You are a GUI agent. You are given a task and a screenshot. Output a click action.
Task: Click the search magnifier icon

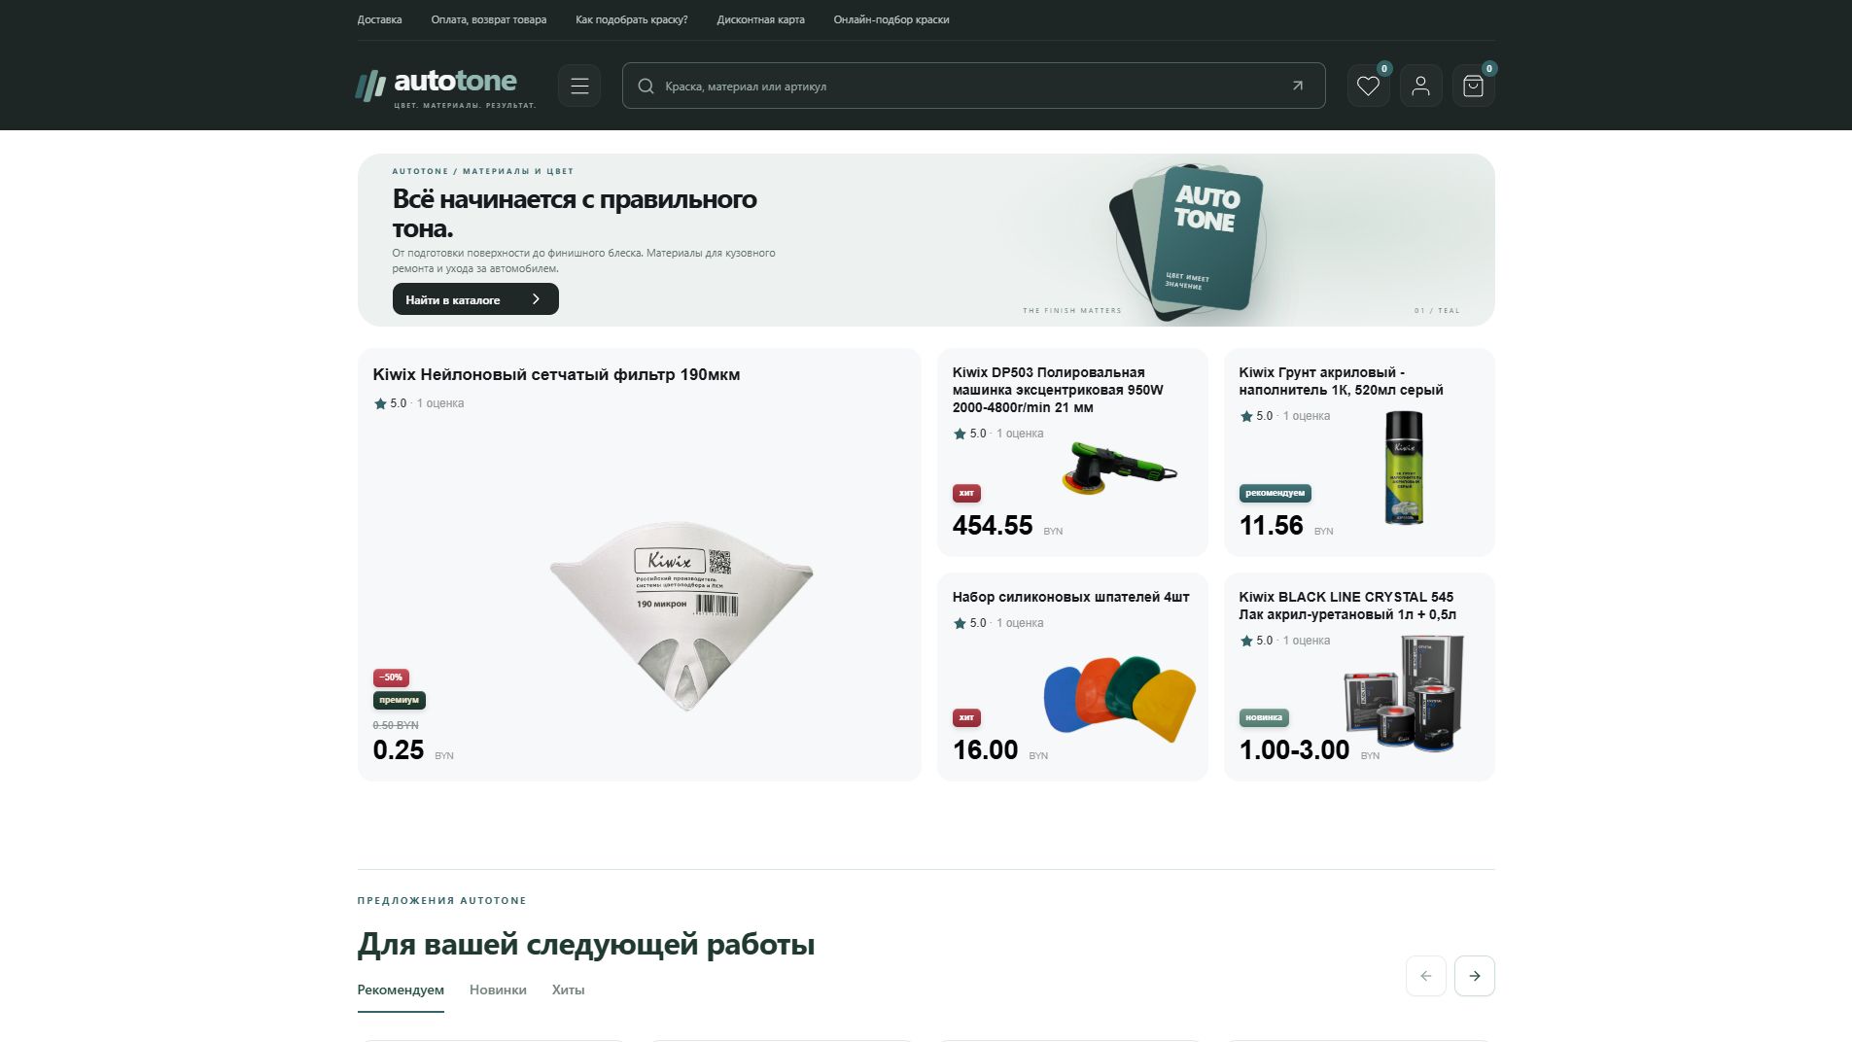pyautogui.click(x=646, y=87)
